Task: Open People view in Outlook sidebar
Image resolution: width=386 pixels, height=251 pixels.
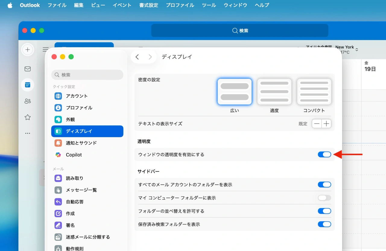Action: pyautogui.click(x=27, y=101)
